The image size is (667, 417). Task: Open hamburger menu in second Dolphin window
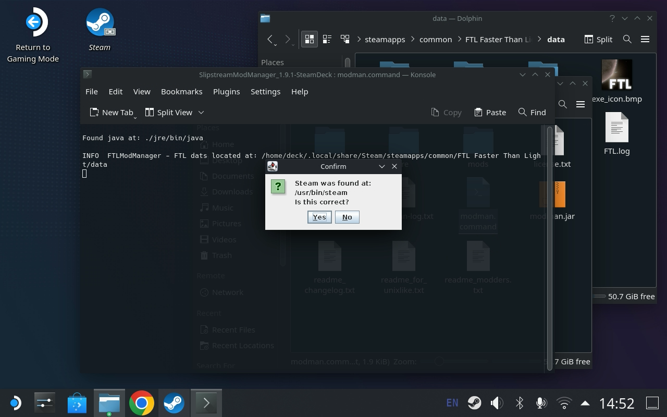point(580,104)
